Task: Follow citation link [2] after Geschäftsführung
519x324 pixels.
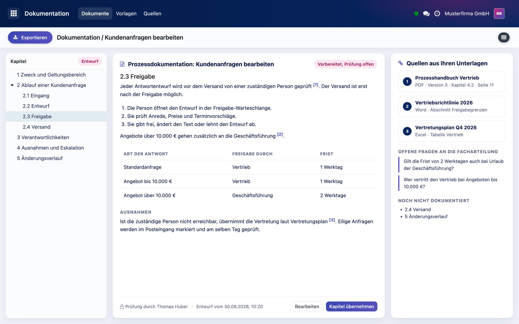Action: pos(280,134)
